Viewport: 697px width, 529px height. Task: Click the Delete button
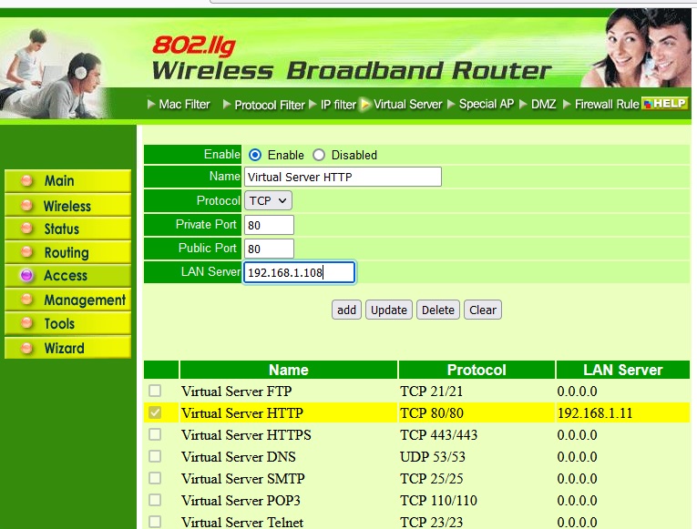(x=438, y=310)
